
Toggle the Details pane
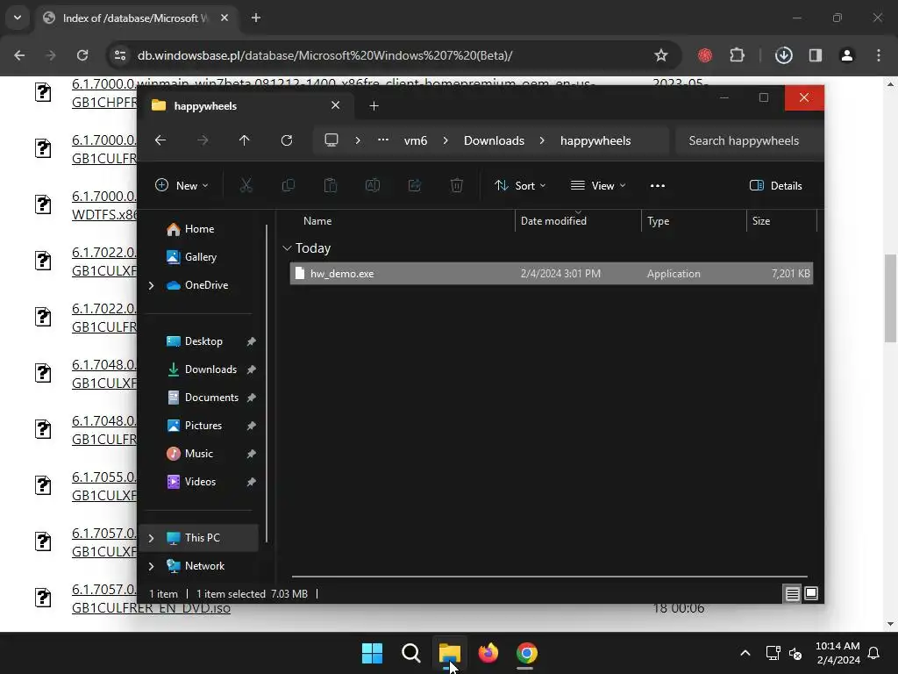(776, 185)
